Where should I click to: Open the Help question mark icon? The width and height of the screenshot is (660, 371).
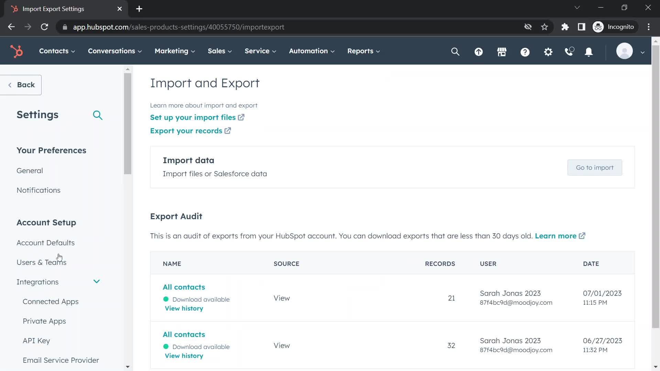point(525,52)
